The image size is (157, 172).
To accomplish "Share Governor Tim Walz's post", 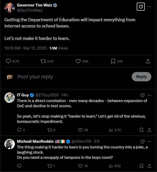I will (148, 61).
